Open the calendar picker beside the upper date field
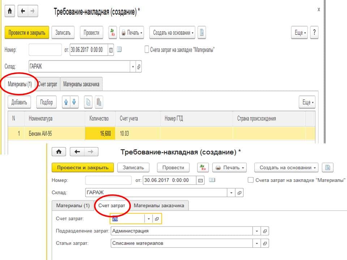Image resolution: width=347 pixels, height=260 pixels. 111,50
